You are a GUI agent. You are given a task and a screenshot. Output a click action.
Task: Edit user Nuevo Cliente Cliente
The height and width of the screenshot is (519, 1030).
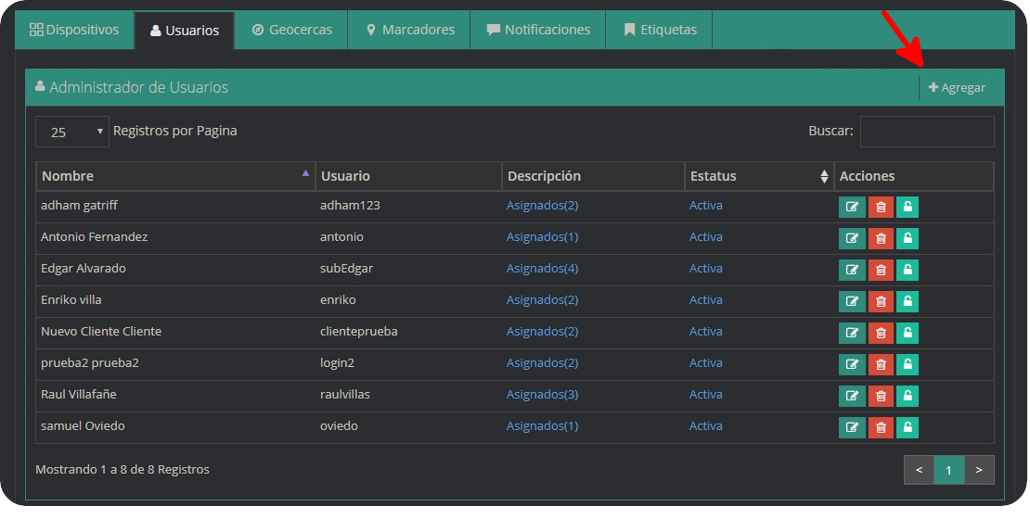pyautogui.click(x=852, y=333)
